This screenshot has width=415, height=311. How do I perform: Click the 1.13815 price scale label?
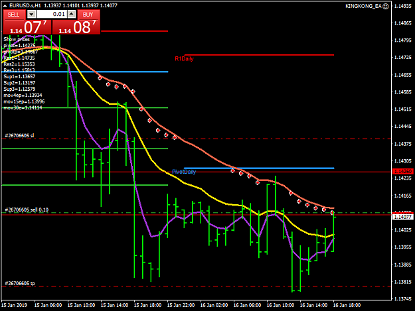(x=403, y=282)
